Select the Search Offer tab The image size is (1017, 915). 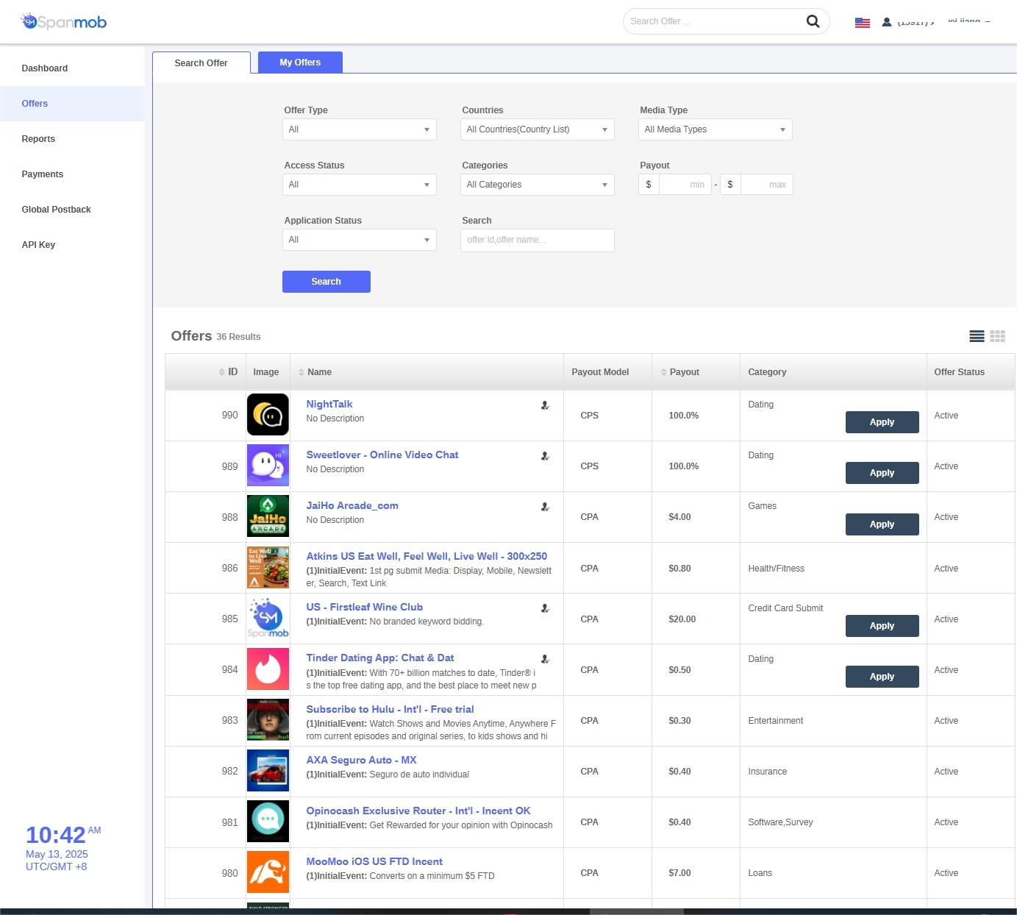201,63
